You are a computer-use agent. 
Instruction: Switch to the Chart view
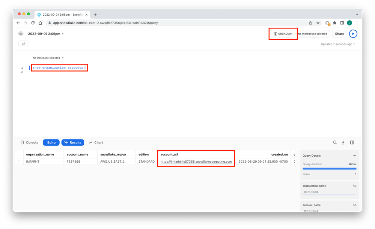pos(96,142)
